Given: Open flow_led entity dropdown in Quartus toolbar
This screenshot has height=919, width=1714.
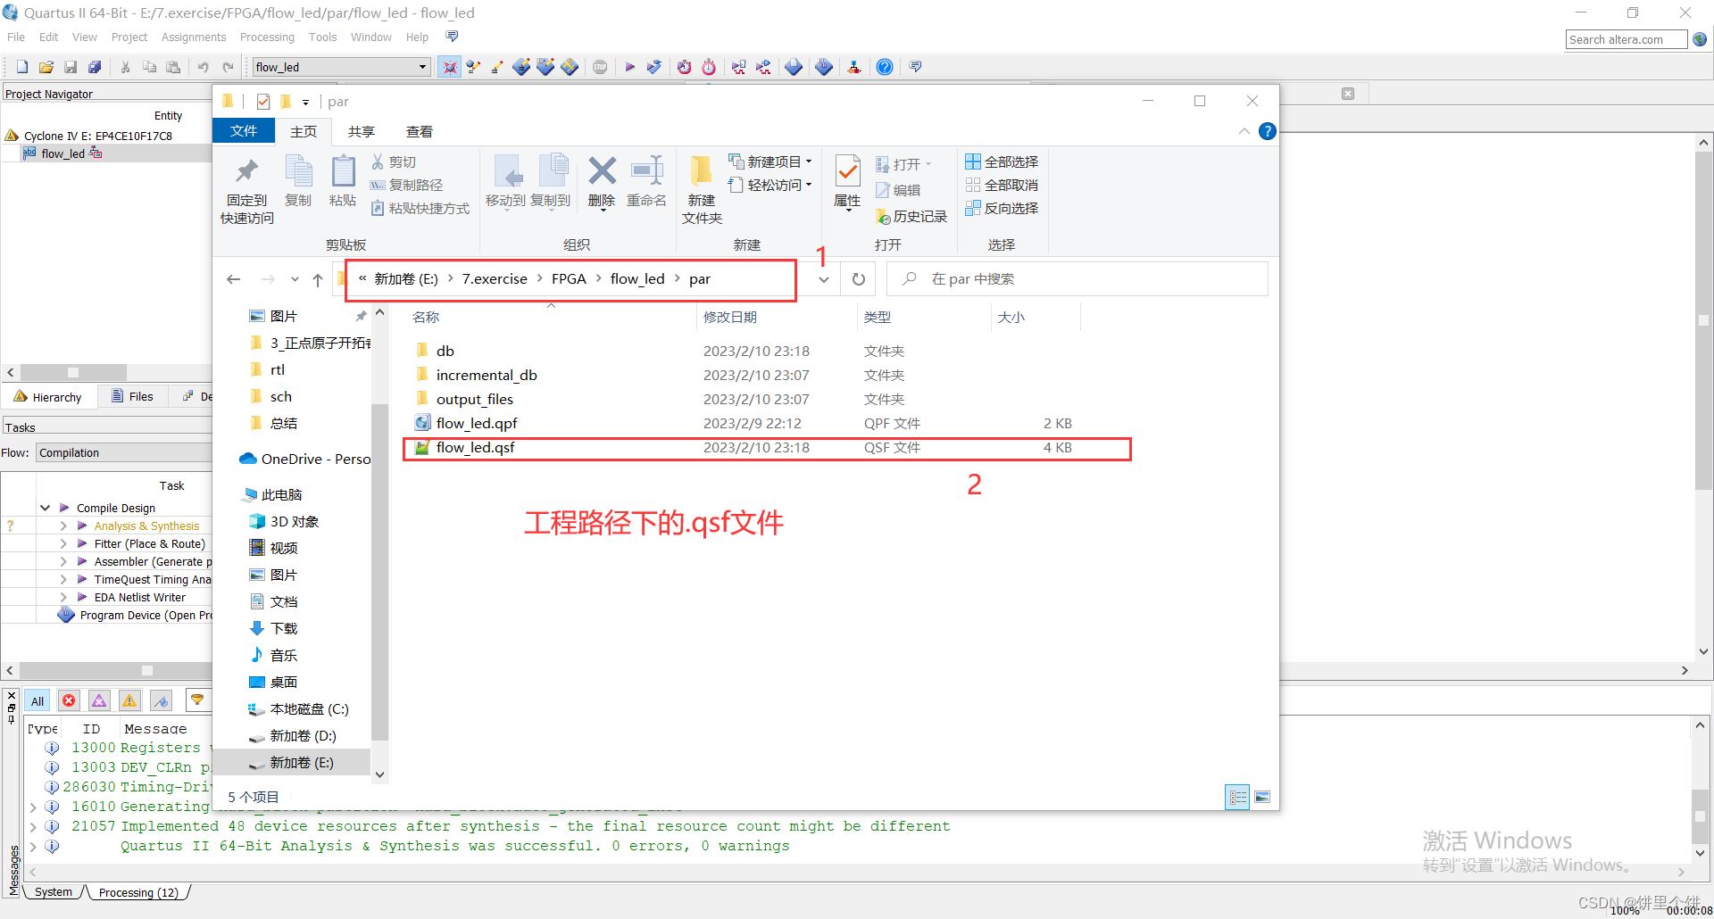Looking at the screenshot, I should click(x=422, y=67).
